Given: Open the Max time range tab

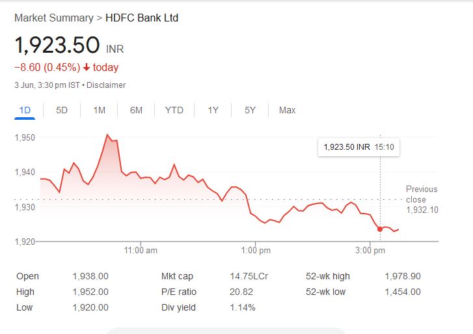Looking at the screenshot, I should click(287, 110).
